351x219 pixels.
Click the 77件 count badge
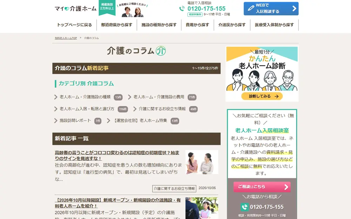click(x=192, y=97)
